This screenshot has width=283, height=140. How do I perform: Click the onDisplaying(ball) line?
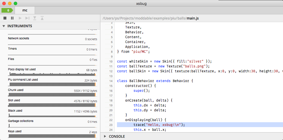pyautogui.click(x=146, y=120)
